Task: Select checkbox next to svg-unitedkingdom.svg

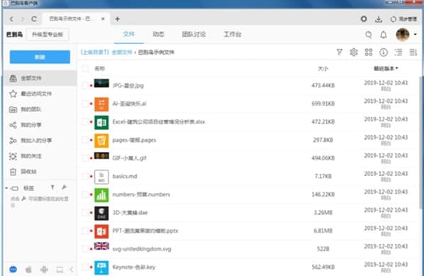Action: point(84,249)
